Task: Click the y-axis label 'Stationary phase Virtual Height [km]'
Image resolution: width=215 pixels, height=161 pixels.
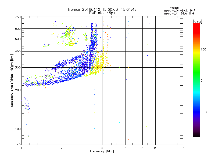Action: pos(12,80)
